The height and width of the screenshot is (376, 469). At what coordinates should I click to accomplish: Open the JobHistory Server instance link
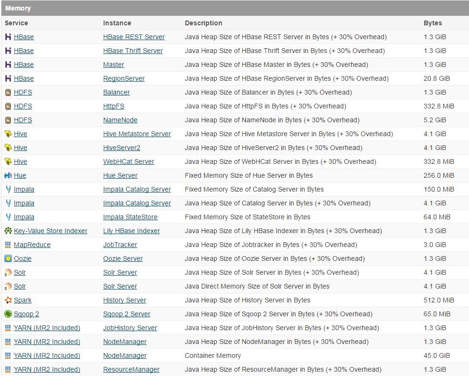click(130, 328)
